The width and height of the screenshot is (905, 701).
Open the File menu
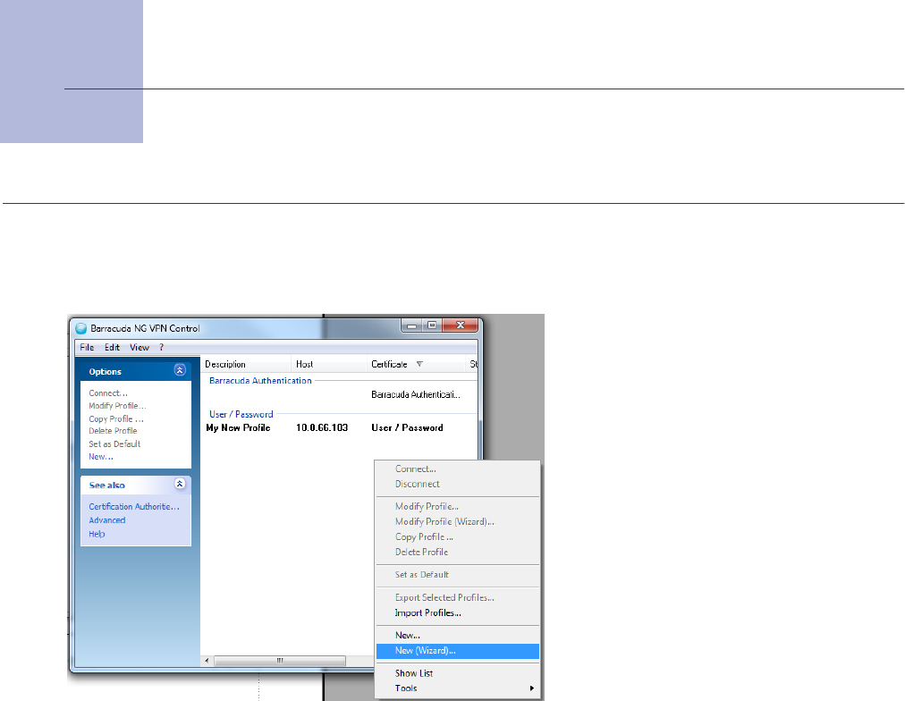click(87, 347)
